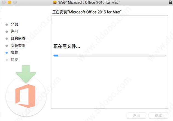Click the lock icon in title bar
Screen dimensions: 173x121
click(x=171, y=2)
